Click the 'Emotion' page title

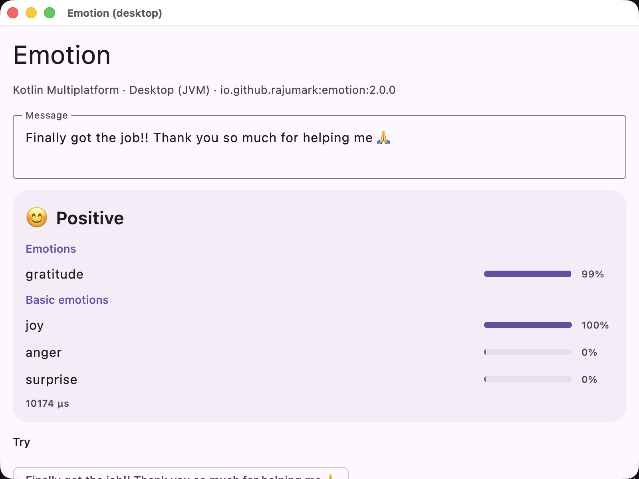click(x=62, y=55)
